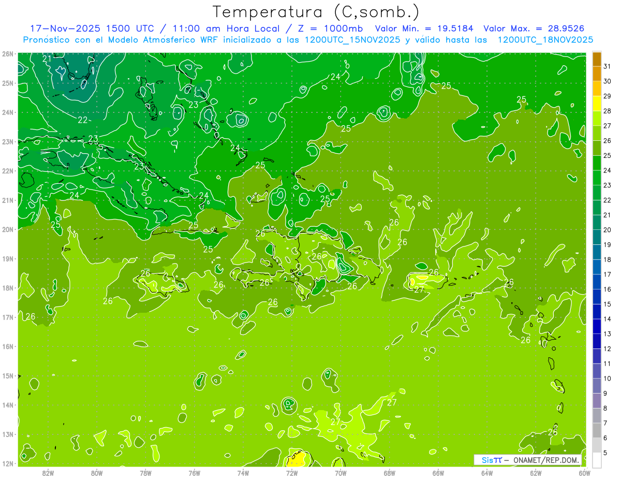This screenshot has height=480, width=621.
Task: Click the valid-until time "1200UTC_18NOV2025"
Action: tap(545, 39)
